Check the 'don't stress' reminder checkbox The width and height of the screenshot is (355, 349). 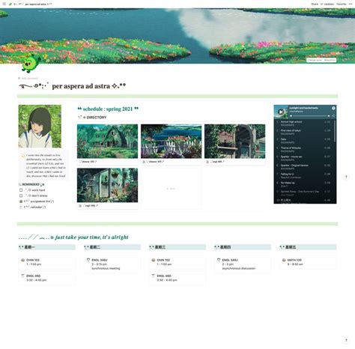tap(21, 195)
